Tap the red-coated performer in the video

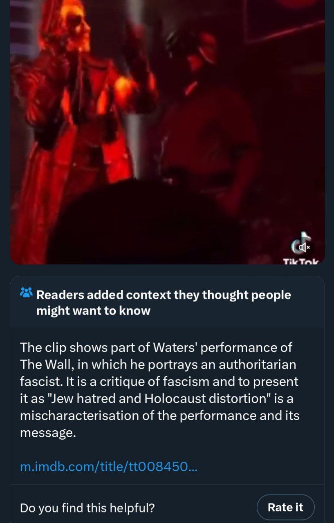click(69, 123)
